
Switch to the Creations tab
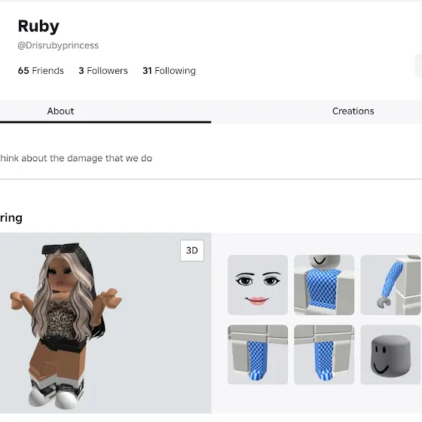[353, 112]
